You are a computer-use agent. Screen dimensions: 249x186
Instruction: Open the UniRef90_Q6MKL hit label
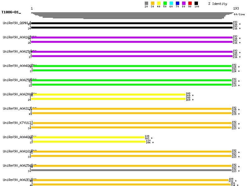pos(16,23)
